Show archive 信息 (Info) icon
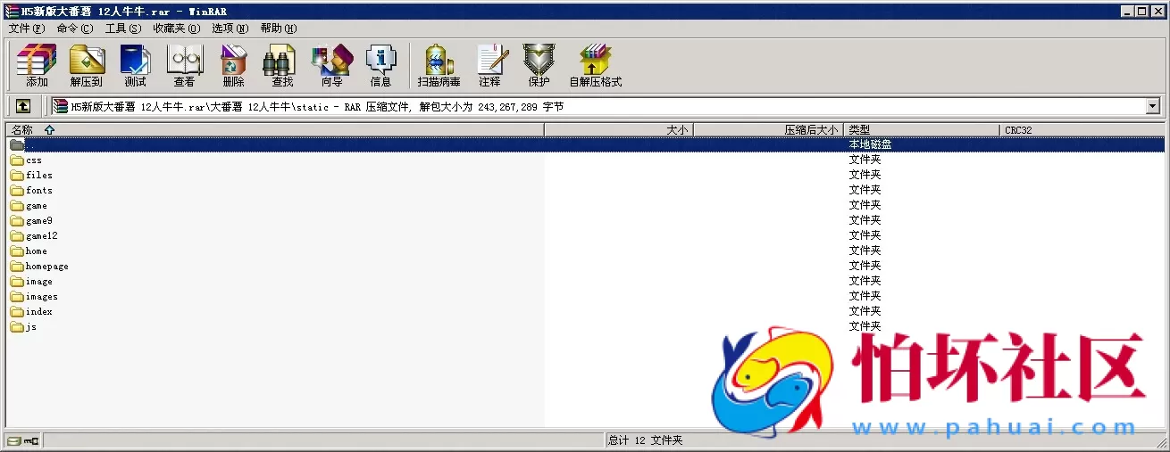1170x452 pixels. (380, 66)
